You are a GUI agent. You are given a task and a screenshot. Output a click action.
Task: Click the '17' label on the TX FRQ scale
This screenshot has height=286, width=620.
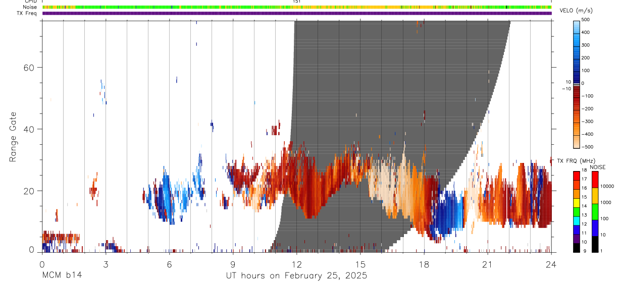pos(585,179)
